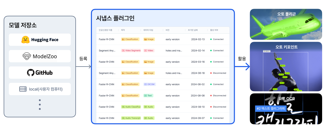
Task: Open the 오토 키포인트 dancer thumbnail
Action: click(x=286, y=67)
